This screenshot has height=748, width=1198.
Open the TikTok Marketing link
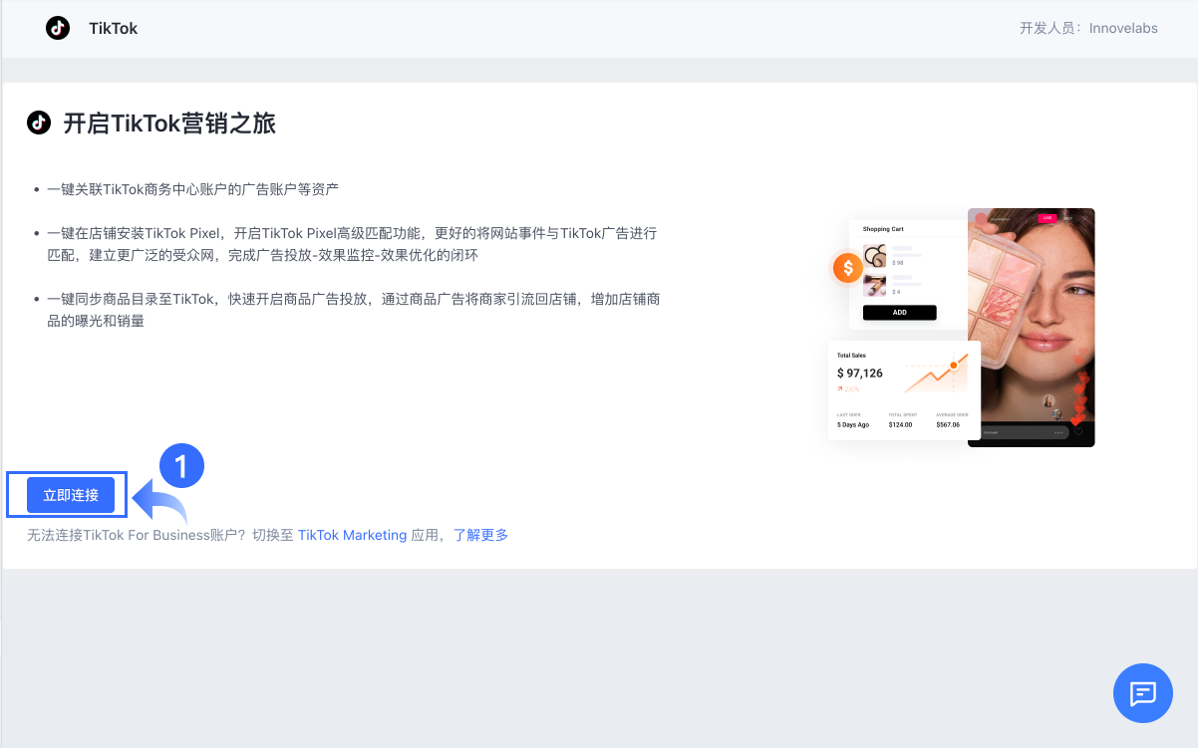(352, 535)
